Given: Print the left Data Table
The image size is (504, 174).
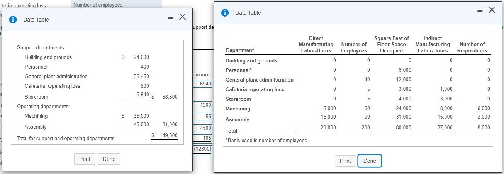Looking at the screenshot, I should click(x=85, y=159).
